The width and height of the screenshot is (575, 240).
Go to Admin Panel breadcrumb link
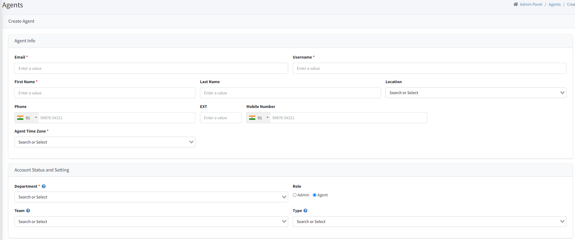pos(531,4)
